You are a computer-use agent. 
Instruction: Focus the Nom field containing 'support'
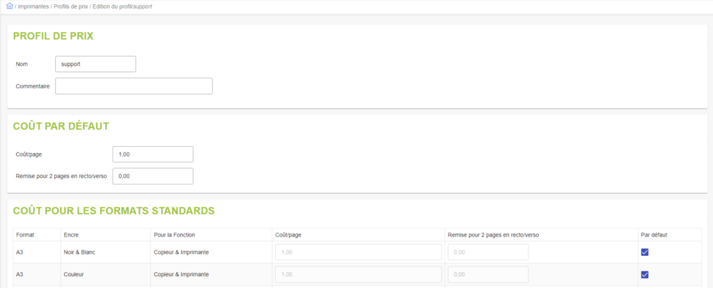tap(95, 64)
